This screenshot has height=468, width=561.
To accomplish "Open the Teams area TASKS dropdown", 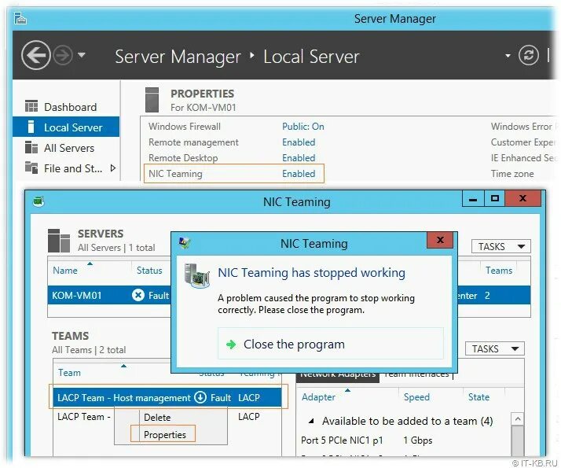I will (495, 348).
